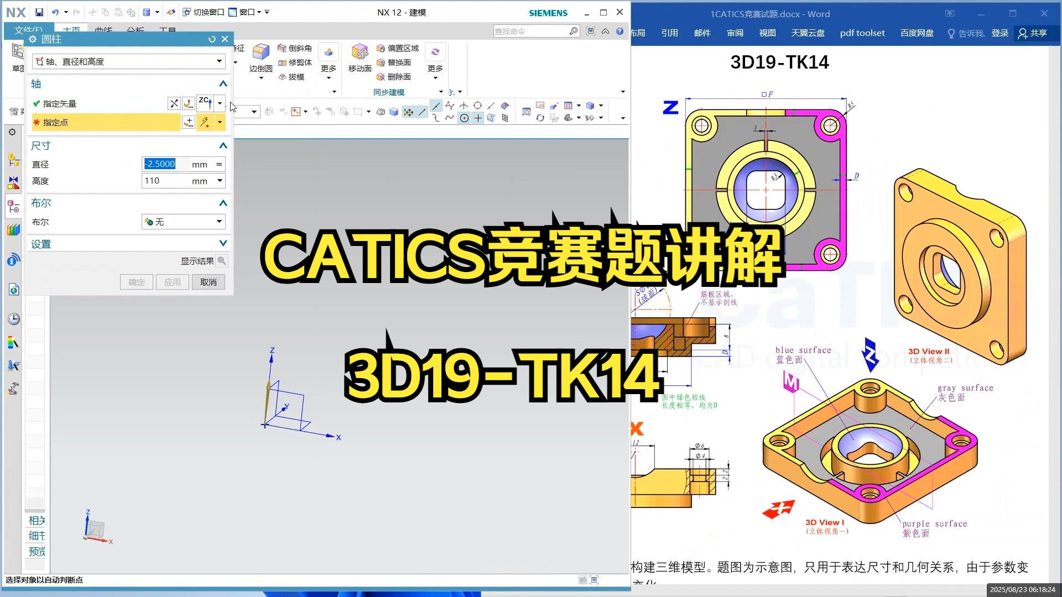1062x597 pixels.
Task: Click the 倒斜角 chamfer tool
Action: point(295,48)
